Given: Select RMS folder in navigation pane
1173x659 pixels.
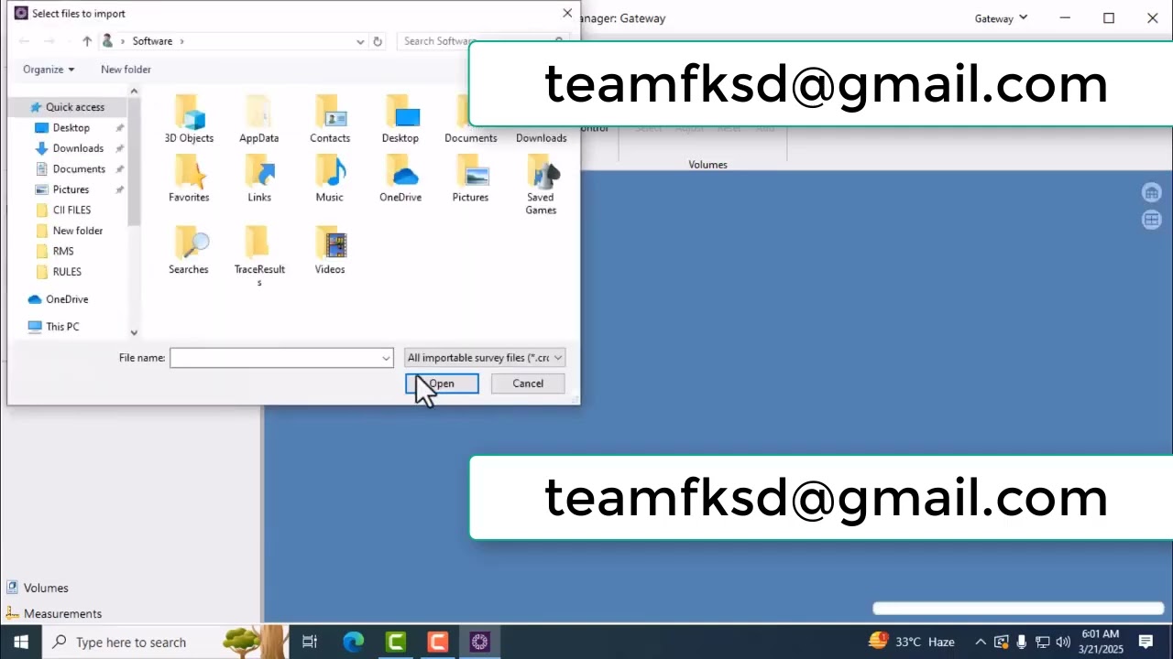Looking at the screenshot, I should click(63, 251).
